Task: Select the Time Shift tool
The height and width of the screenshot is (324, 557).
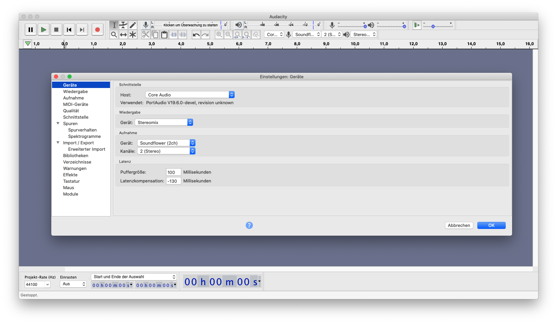Action: point(124,34)
